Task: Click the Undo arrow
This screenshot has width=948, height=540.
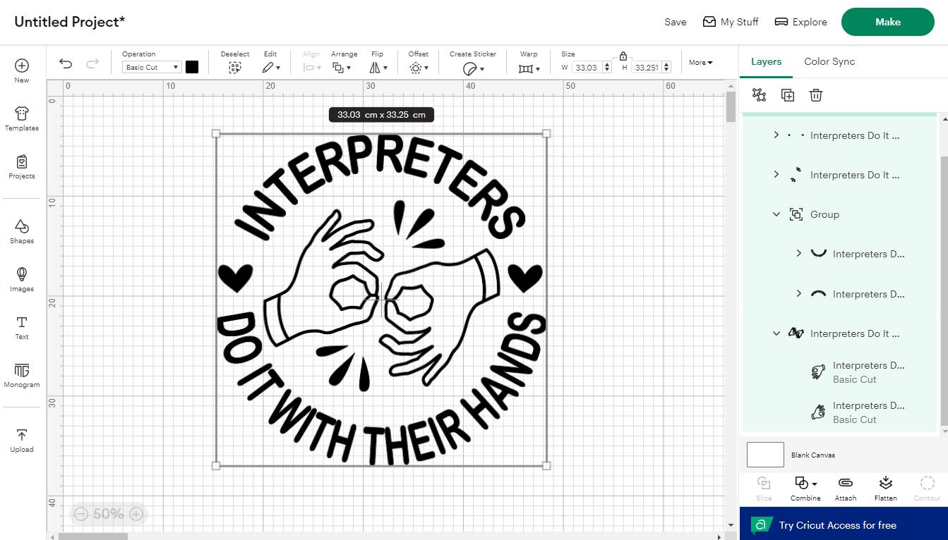Action: coord(66,63)
